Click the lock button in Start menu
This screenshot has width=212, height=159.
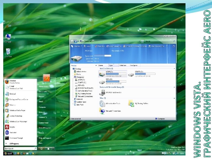point(48,148)
